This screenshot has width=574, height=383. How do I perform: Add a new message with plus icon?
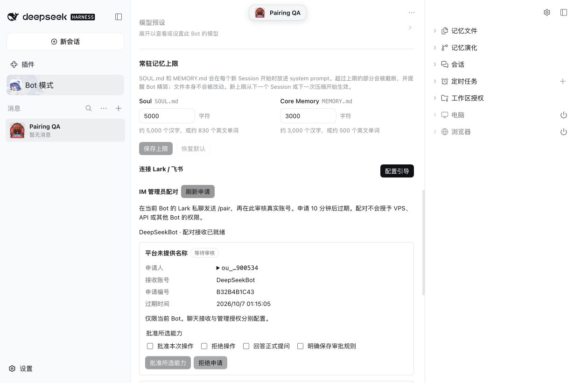pos(119,108)
